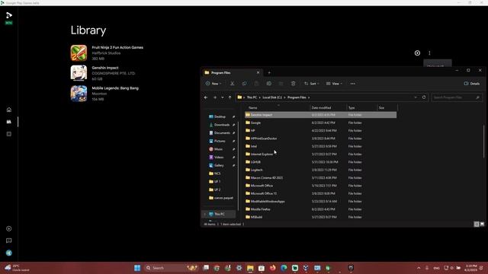Expand the chevron after Program Files breadcrumb
488x274 pixels.
pyautogui.click(x=309, y=97)
